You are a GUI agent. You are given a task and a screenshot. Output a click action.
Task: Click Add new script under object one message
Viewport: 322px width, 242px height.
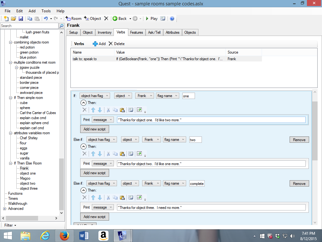[x=94, y=129]
